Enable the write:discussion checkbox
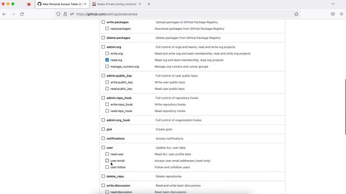Image resolution: width=346 pixels, height=194 pixels. coord(103,185)
